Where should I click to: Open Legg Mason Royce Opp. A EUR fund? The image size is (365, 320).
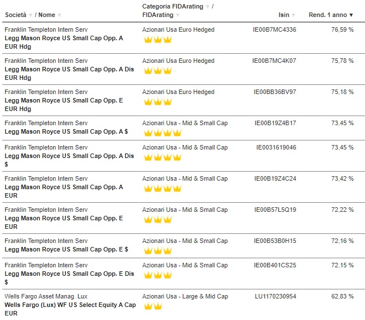[64, 191]
